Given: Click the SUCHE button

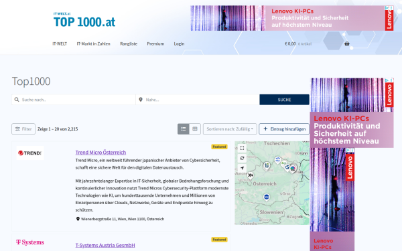Looking at the screenshot, I should point(284,100).
